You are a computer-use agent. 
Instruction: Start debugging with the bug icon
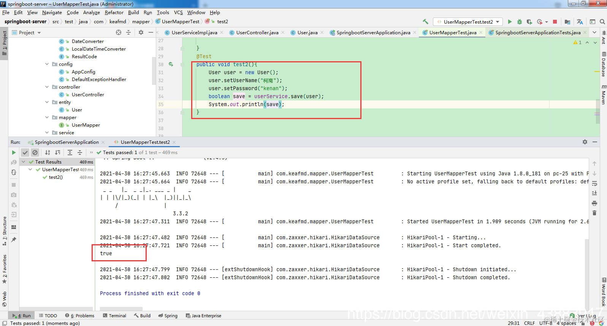click(x=520, y=22)
